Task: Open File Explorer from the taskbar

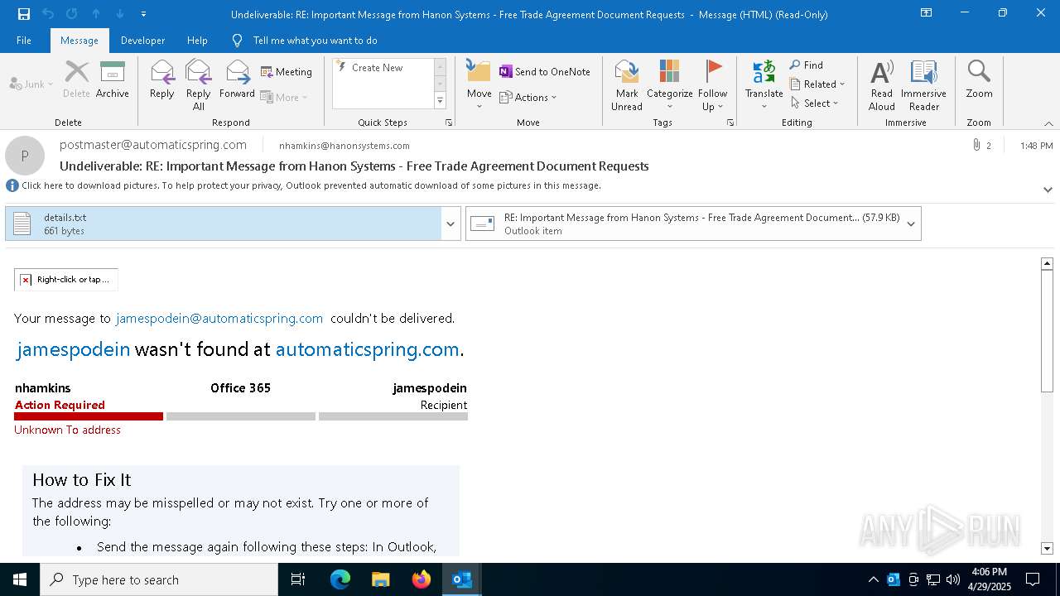Action: (381, 579)
